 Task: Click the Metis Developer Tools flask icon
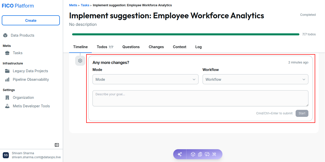[x=8, y=106]
